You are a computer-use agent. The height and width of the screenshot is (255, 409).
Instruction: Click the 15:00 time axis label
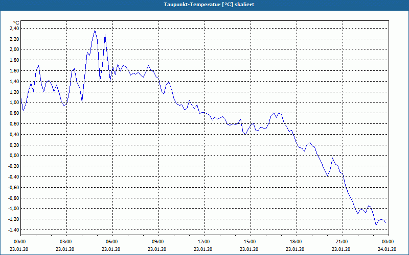[251, 242]
